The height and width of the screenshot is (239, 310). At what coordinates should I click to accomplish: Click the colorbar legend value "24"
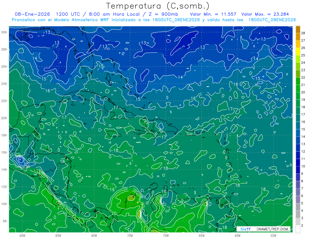click(x=303, y=63)
